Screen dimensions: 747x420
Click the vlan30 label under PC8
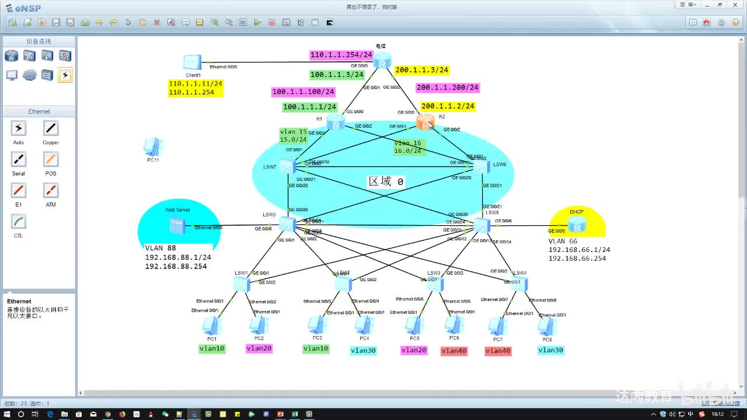[x=551, y=350]
